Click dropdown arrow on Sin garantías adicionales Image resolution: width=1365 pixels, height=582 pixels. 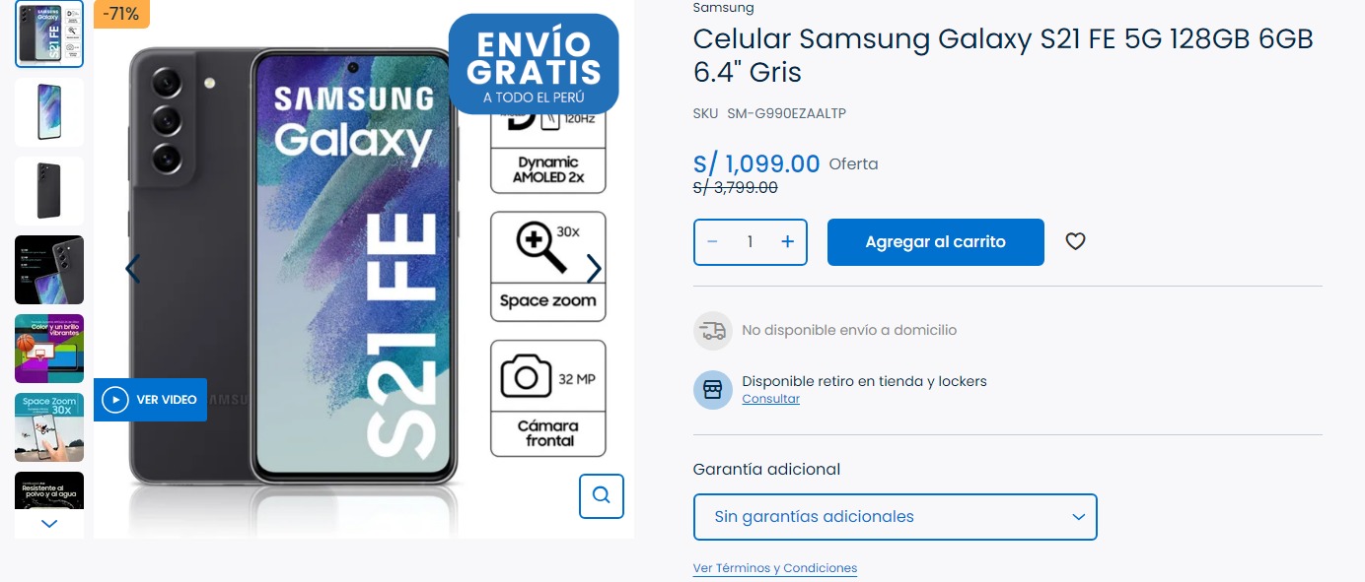pos(1078,517)
